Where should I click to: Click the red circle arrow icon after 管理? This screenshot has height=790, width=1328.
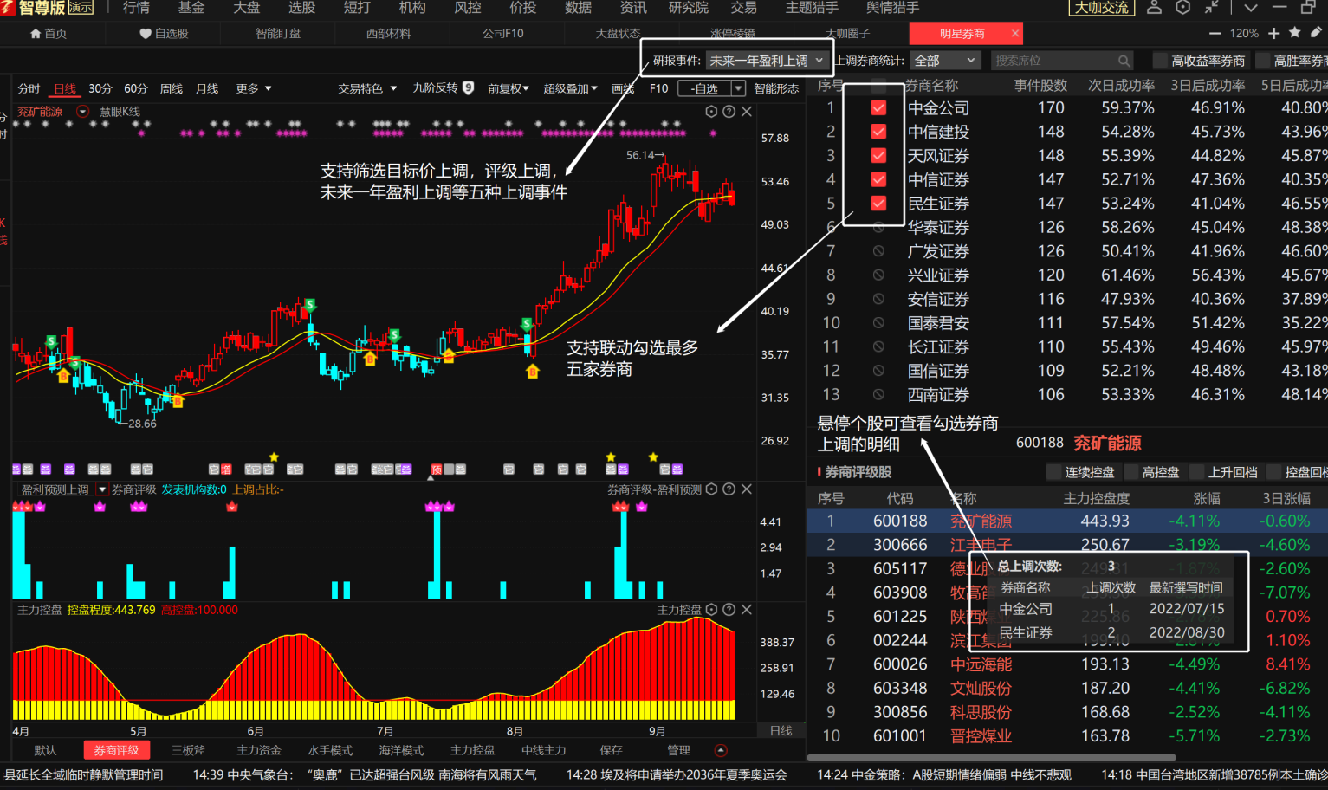[x=721, y=750]
